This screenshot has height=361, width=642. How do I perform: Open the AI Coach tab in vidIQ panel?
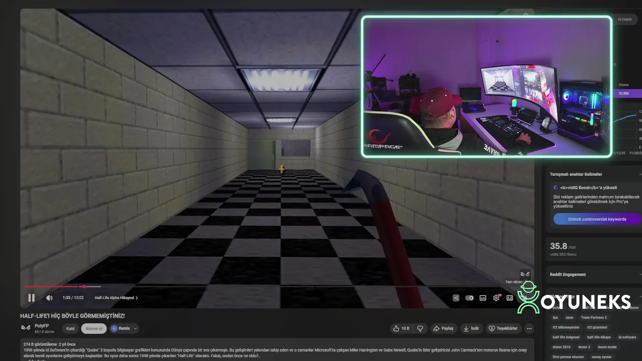[624, 19]
